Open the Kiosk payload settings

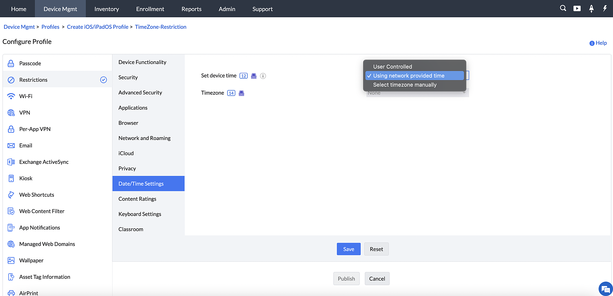26,178
